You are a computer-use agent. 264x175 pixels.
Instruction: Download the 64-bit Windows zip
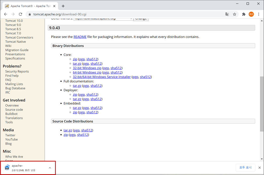pyautogui.click(x=87, y=72)
